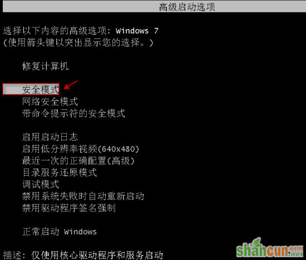Select 修复计算机 boot option
Screen dimensions: 306x260
(45, 66)
